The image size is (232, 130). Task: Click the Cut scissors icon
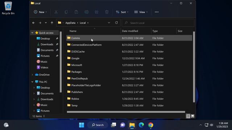click(x=56, y=12)
